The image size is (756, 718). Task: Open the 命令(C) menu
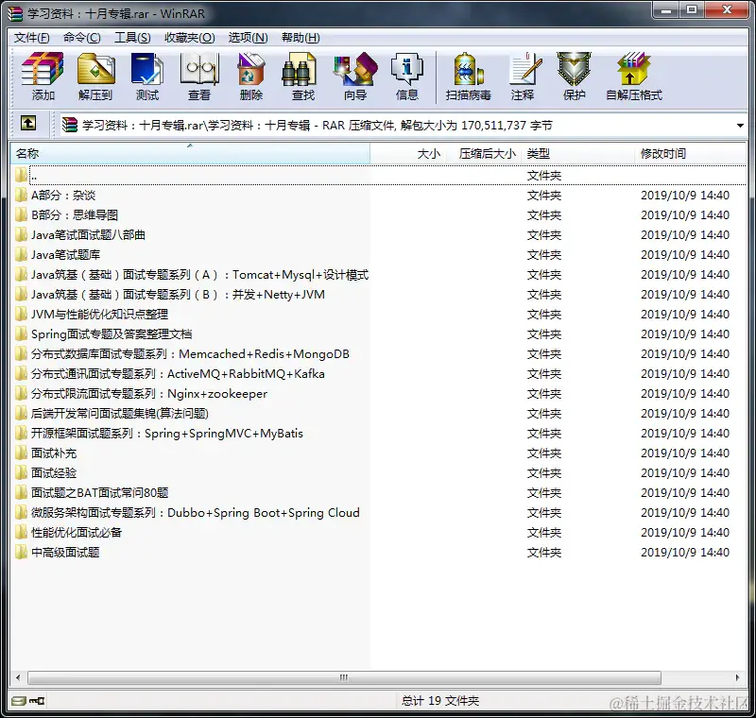tap(82, 38)
